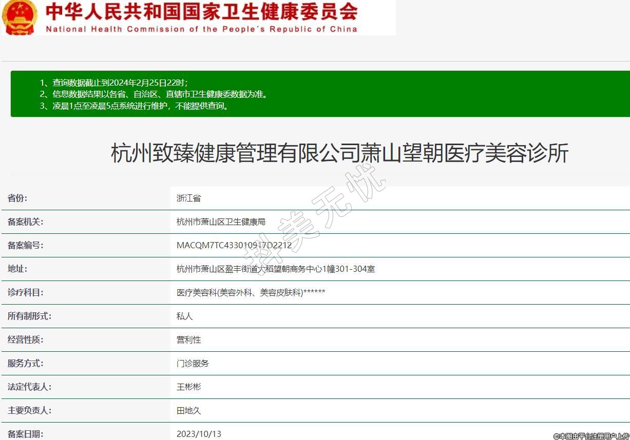Click the address value for the clinic
This screenshot has height=440, width=630.
(275, 269)
